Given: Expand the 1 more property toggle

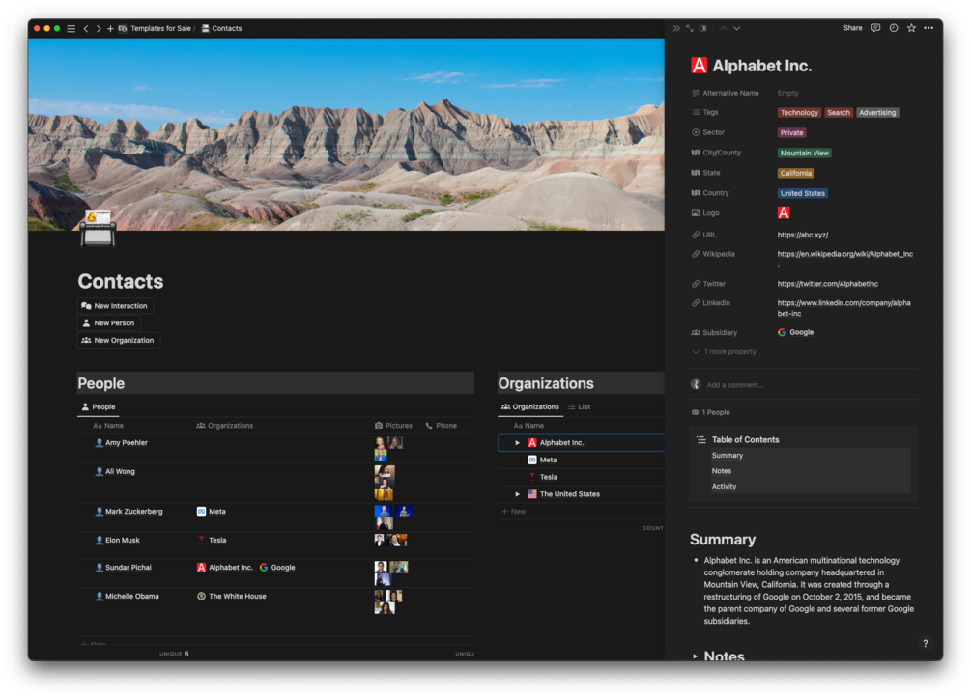Looking at the screenshot, I should coord(724,352).
